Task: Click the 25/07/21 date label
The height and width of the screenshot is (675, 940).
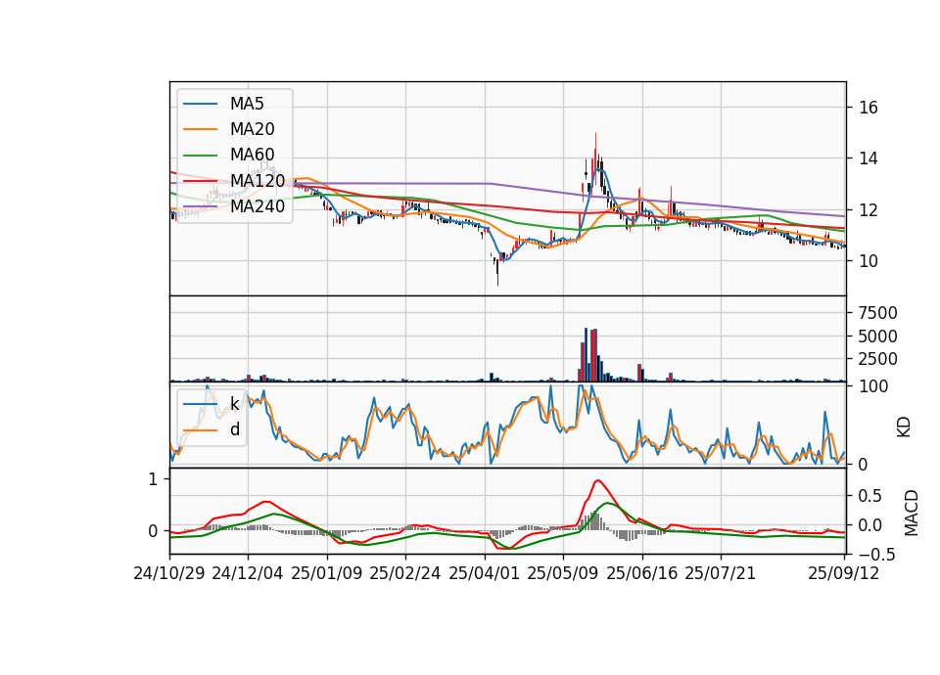Action: [x=721, y=573]
